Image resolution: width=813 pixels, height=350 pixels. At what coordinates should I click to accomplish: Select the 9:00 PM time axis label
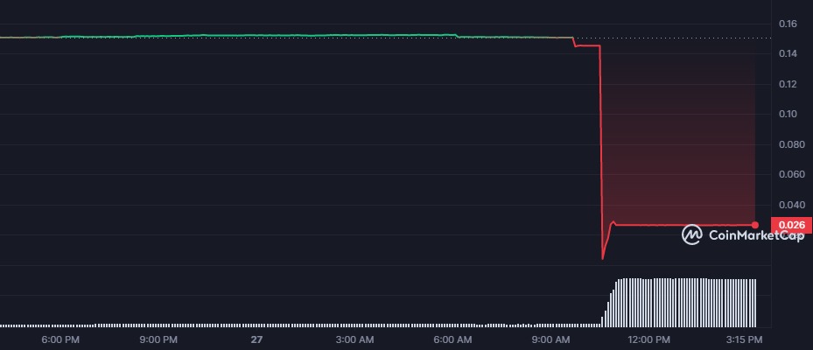coord(158,339)
